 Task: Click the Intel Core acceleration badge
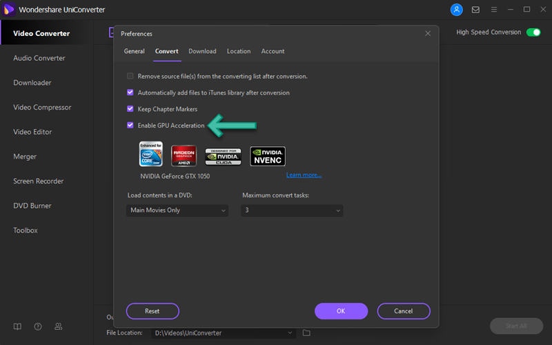150,154
